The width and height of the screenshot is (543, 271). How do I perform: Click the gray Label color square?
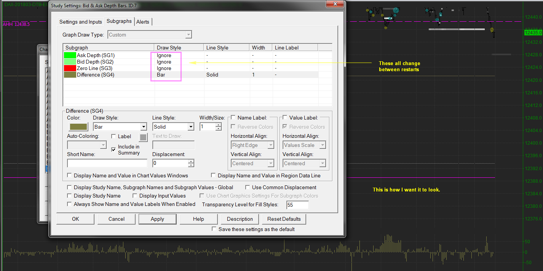click(143, 137)
